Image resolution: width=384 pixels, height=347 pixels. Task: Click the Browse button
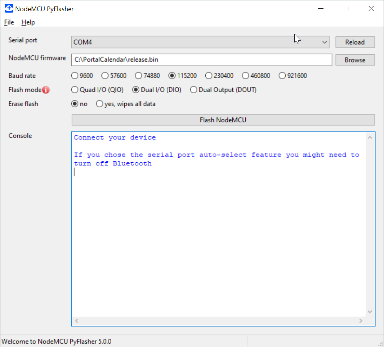pyautogui.click(x=355, y=60)
